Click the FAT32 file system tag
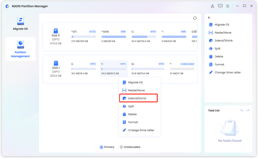The height and width of the screenshot is (158, 258). (x=92, y=32)
